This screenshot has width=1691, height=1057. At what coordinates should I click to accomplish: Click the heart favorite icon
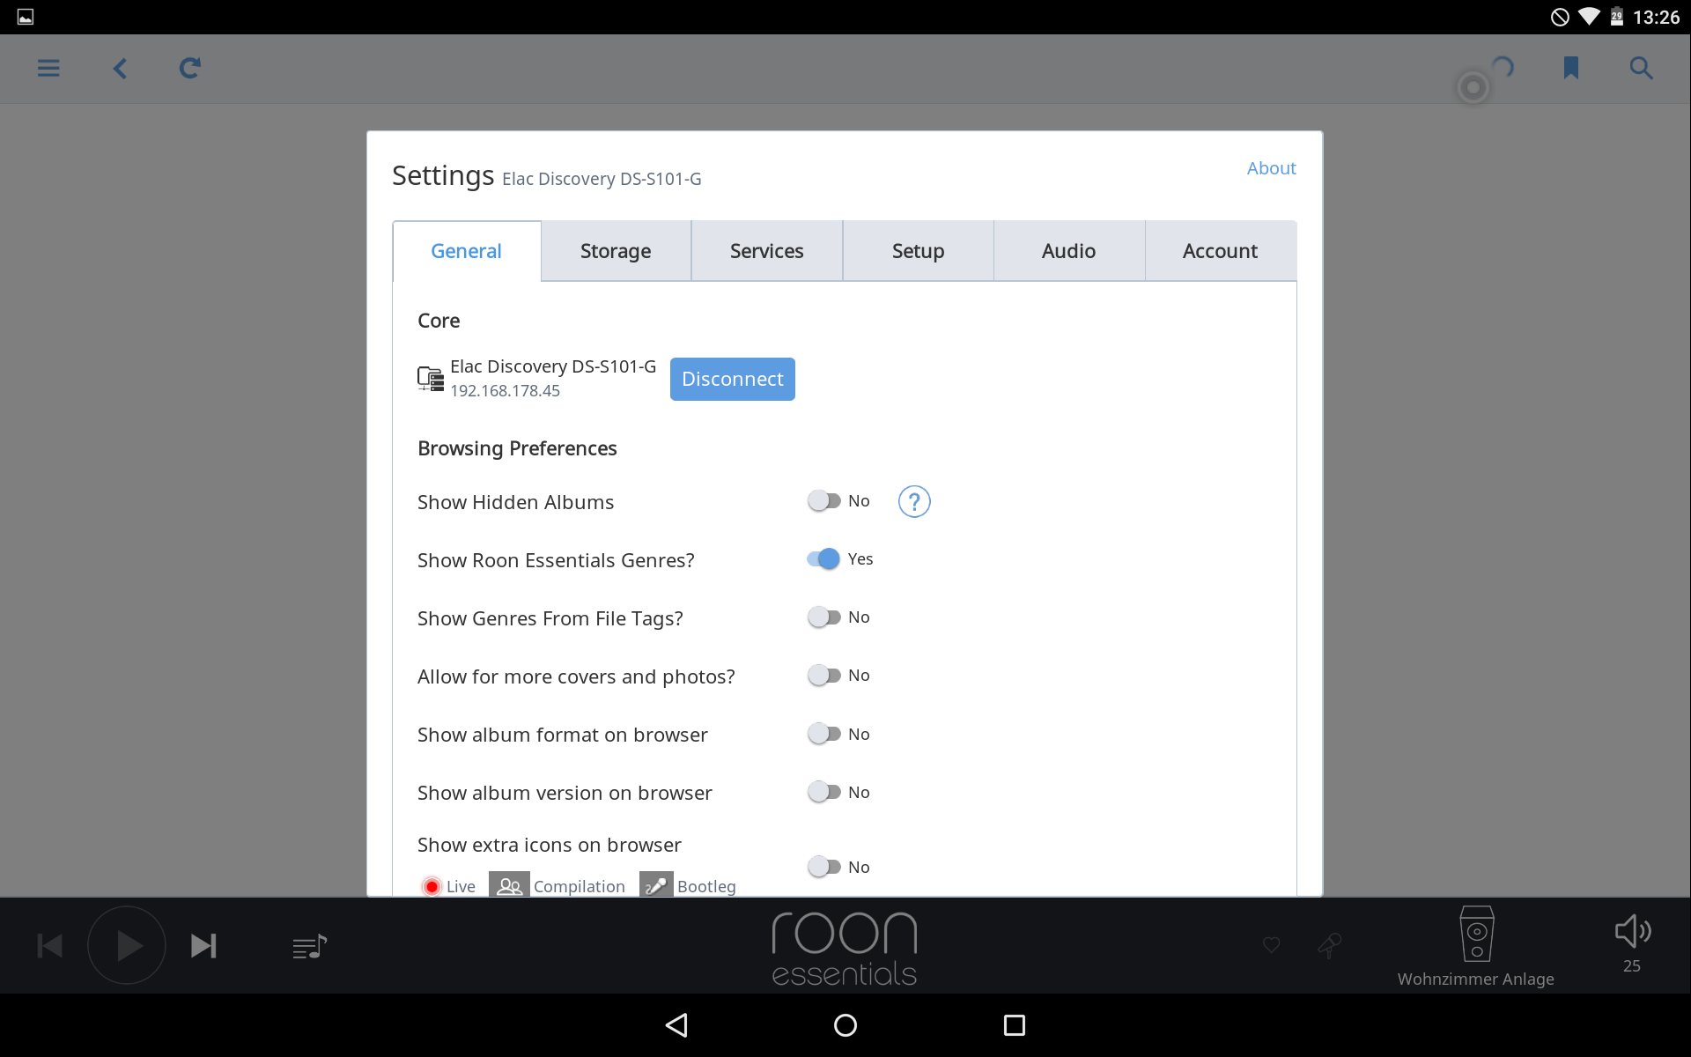coord(1271,945)
